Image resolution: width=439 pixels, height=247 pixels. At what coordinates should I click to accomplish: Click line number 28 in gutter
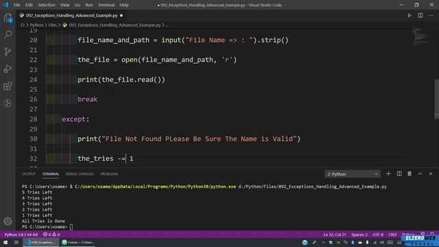[x=33, y=119]
